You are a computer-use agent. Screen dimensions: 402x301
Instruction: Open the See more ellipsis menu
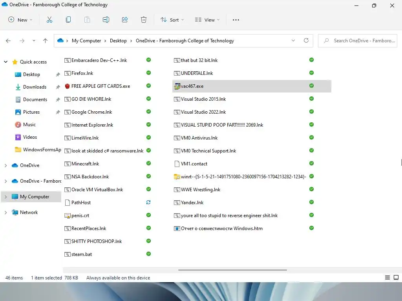(236, 20)
